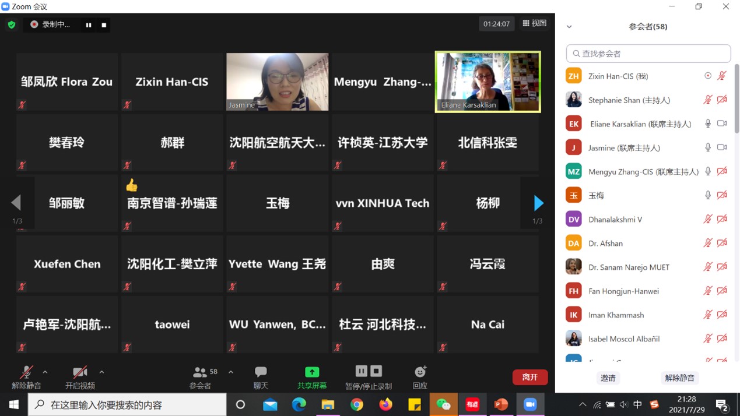Open WeChat from the Windows taskbar
The width and height of the screenshot is (740, 416).
(443, 404)
